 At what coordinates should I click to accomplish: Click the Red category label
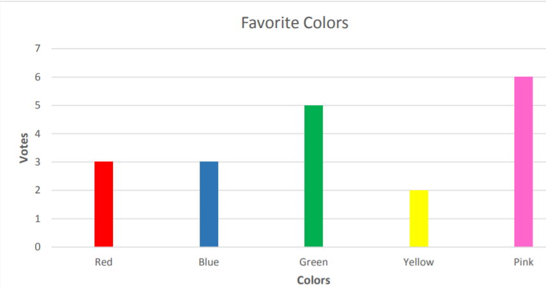pos(104,262)
